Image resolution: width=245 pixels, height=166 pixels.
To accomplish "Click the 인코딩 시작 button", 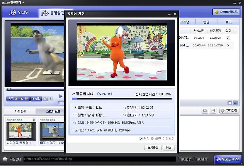I will point(227,159).
